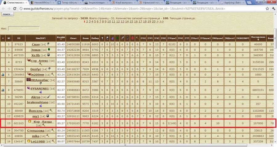Click the green elf faction column icon
Viewport: 277px width, 147px height.
[117, 38]
